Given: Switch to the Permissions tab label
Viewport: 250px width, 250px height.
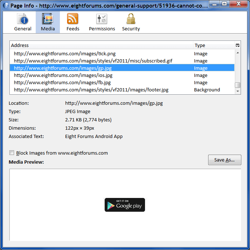Looking at the screenshot, I should (102, 29).
